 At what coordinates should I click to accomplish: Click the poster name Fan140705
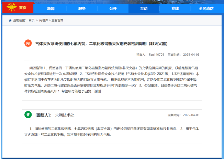(x=156, y=55)
